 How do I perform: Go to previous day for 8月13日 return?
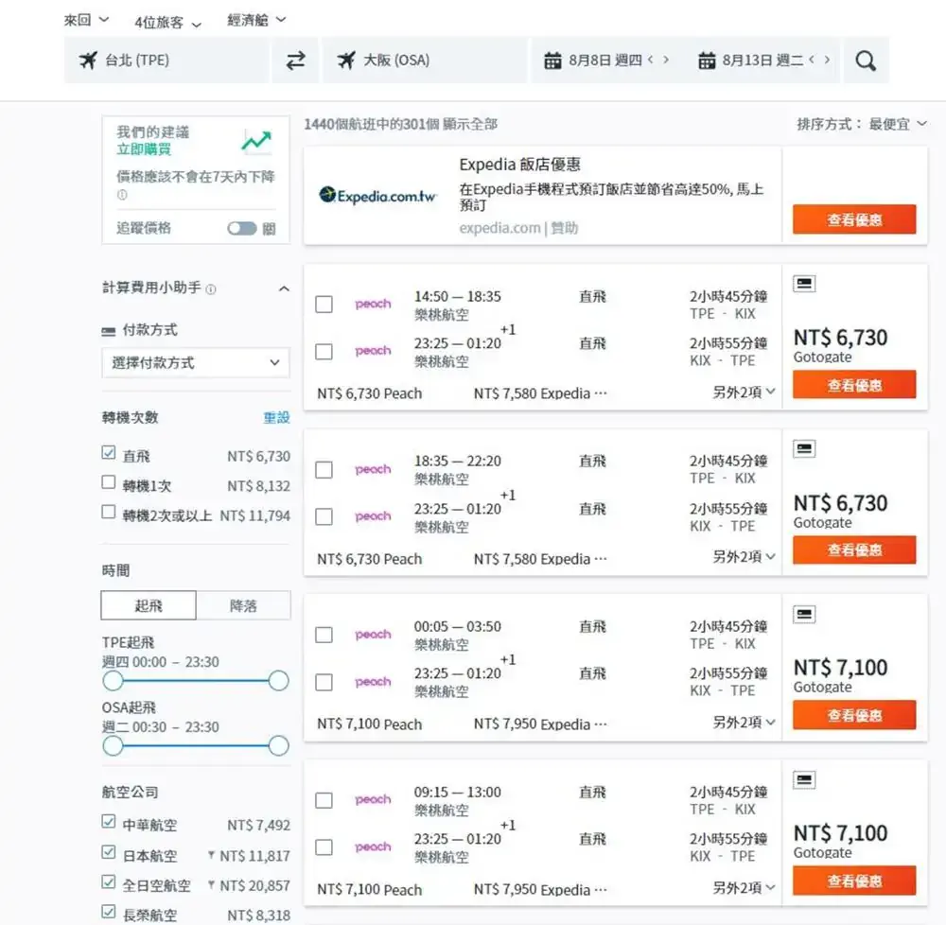[x=812, y=59]
